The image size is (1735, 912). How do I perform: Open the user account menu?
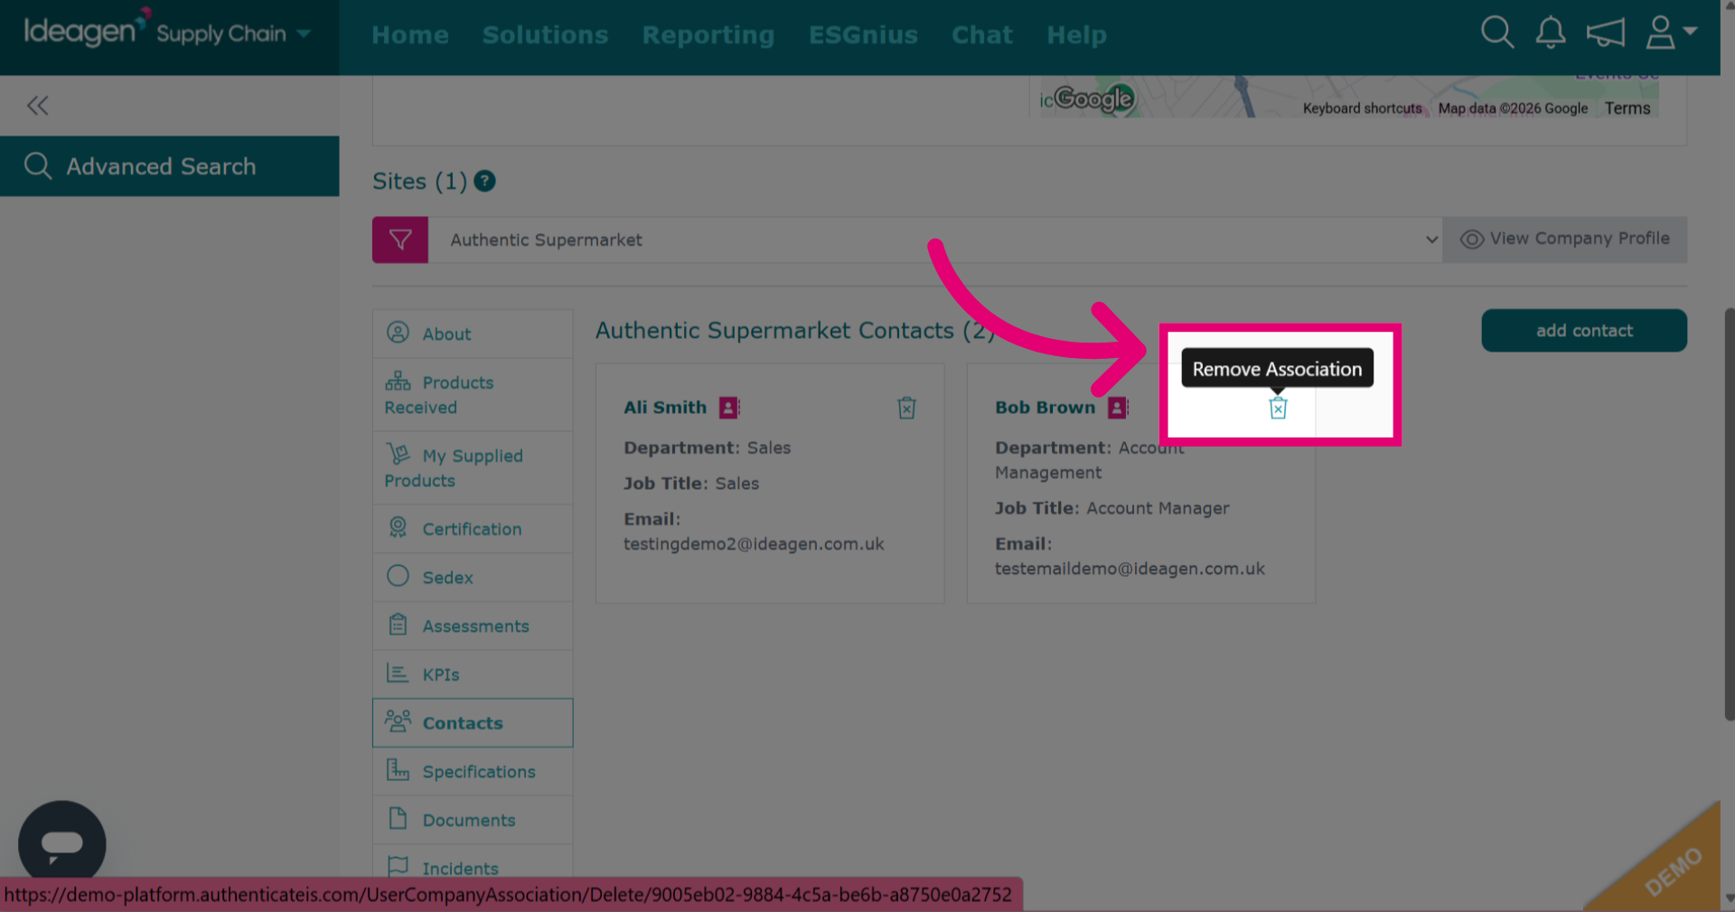click(x=1670, y=33)
